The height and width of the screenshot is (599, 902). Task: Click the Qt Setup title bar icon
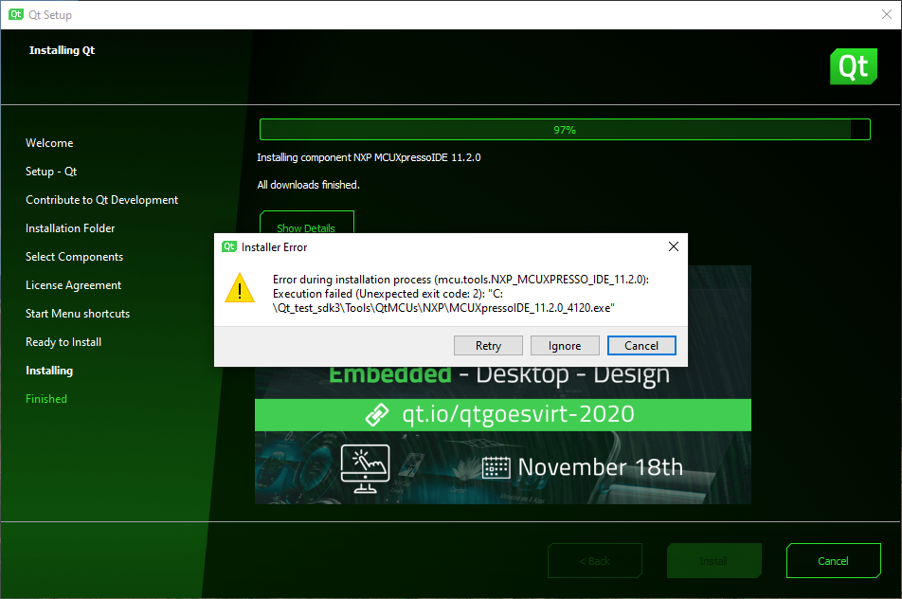tap(16, 14)
